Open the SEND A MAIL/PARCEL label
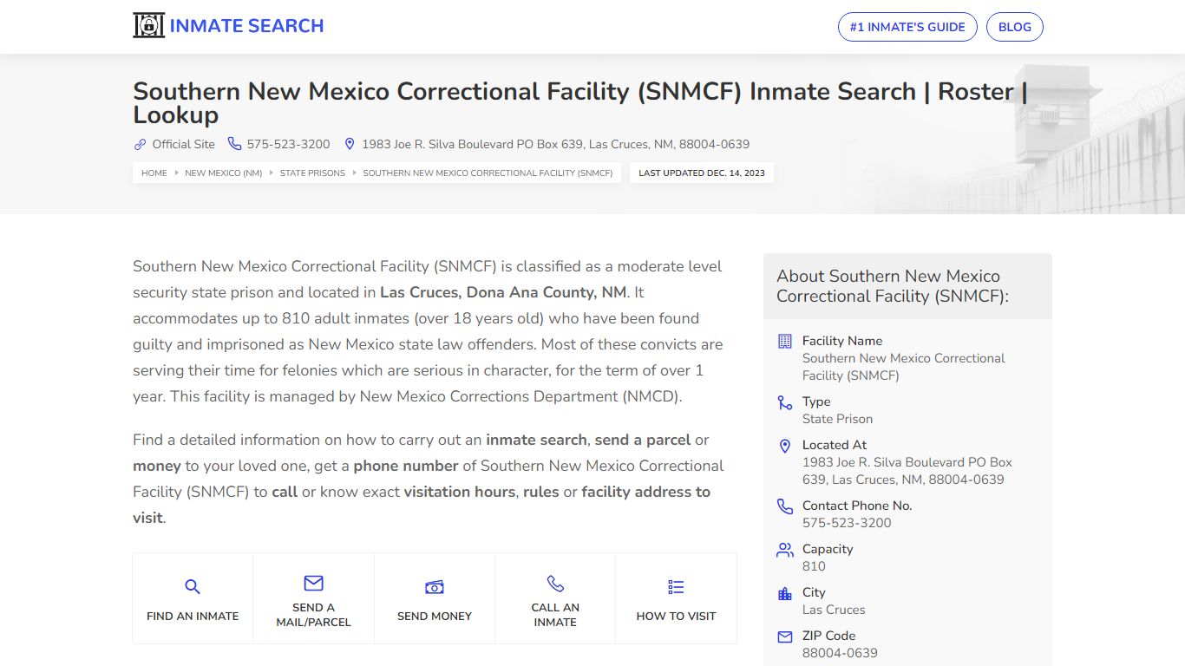This screenshot has height=666, width=1185. pyautogui.click(x=313, y=615)
